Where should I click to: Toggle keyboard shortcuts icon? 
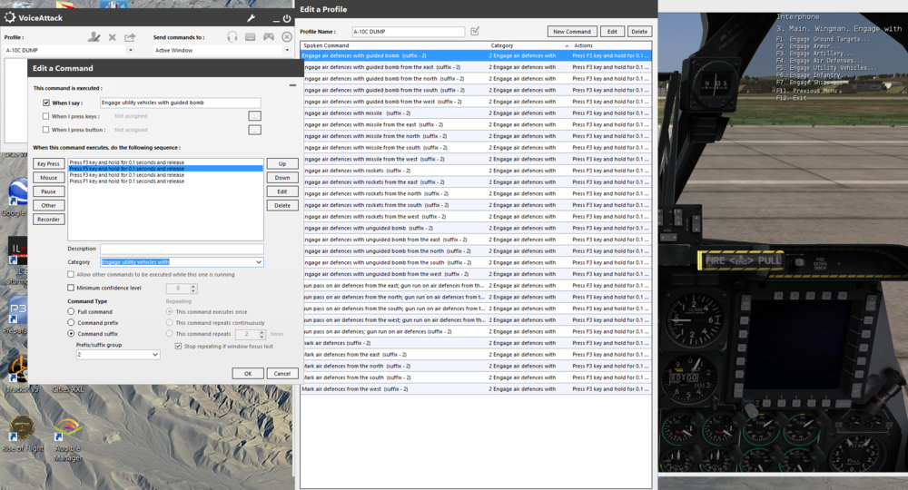click(251, 37)
